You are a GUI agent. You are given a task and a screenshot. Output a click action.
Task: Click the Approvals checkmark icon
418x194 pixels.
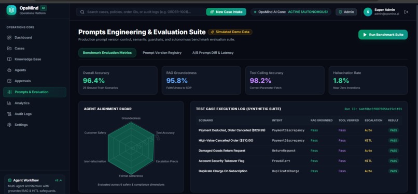(9, 81)
